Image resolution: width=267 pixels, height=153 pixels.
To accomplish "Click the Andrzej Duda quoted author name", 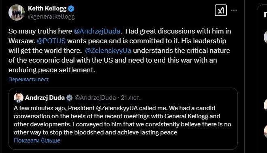I will [x=45, y=98].
